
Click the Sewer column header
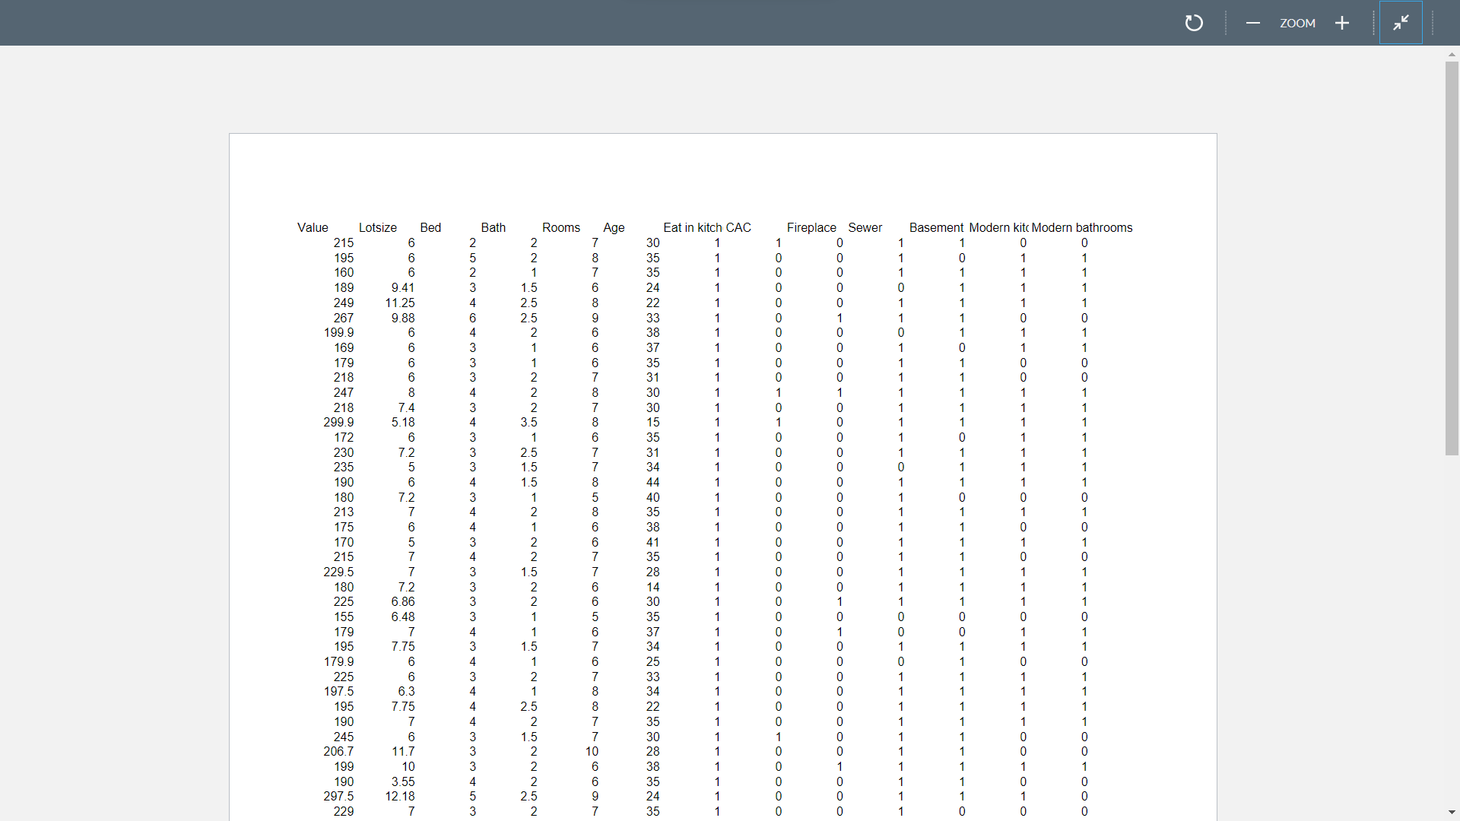coord(865,227)
